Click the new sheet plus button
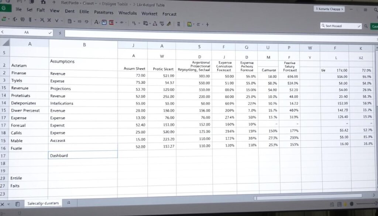This screenshot has width=378, height=216. click(68, 203)
